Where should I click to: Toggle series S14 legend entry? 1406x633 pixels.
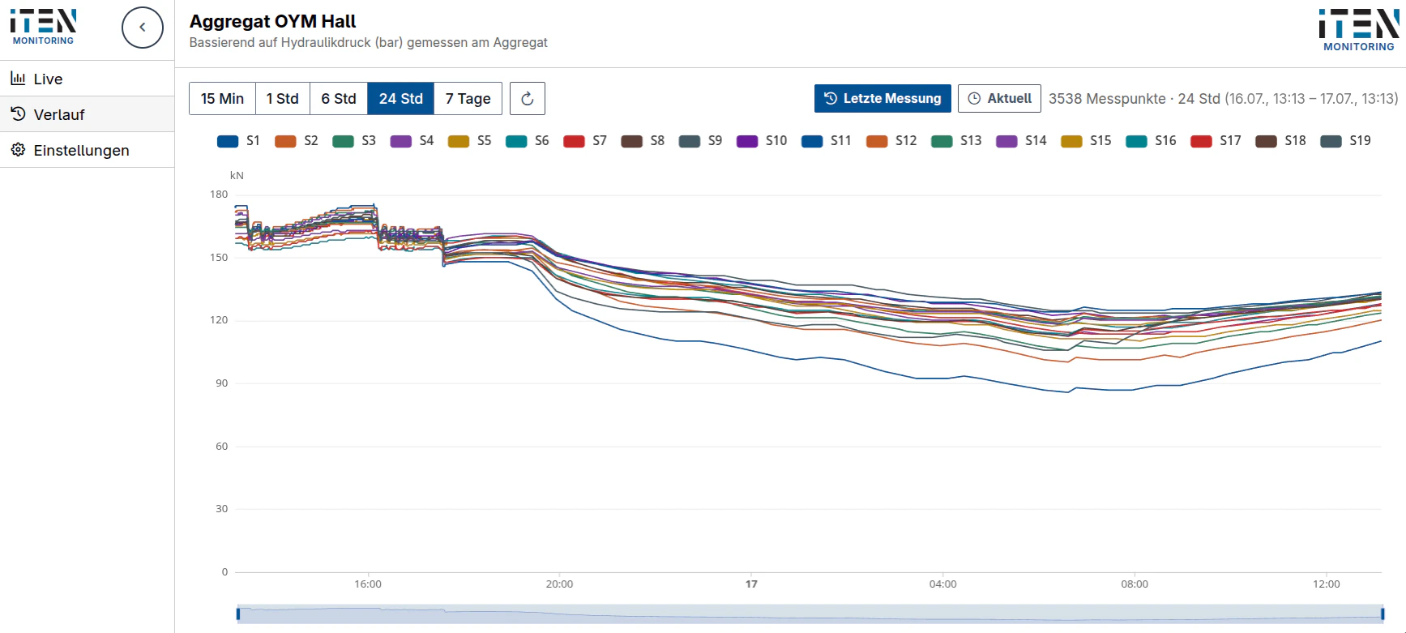pyautogui.click(x=1021, y=141)
